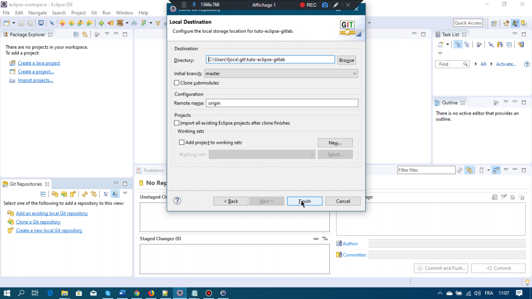Screen dimensions: 532x299
Task: Select the Problems tab
Action: 150,170
